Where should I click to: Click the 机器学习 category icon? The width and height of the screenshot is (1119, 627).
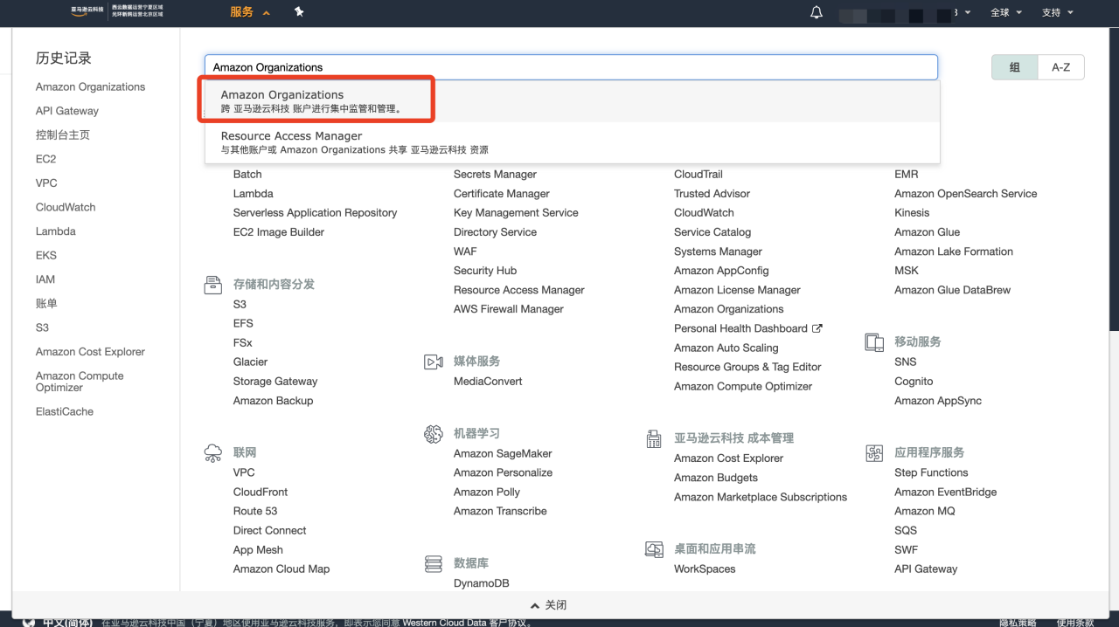coord(433,434)
